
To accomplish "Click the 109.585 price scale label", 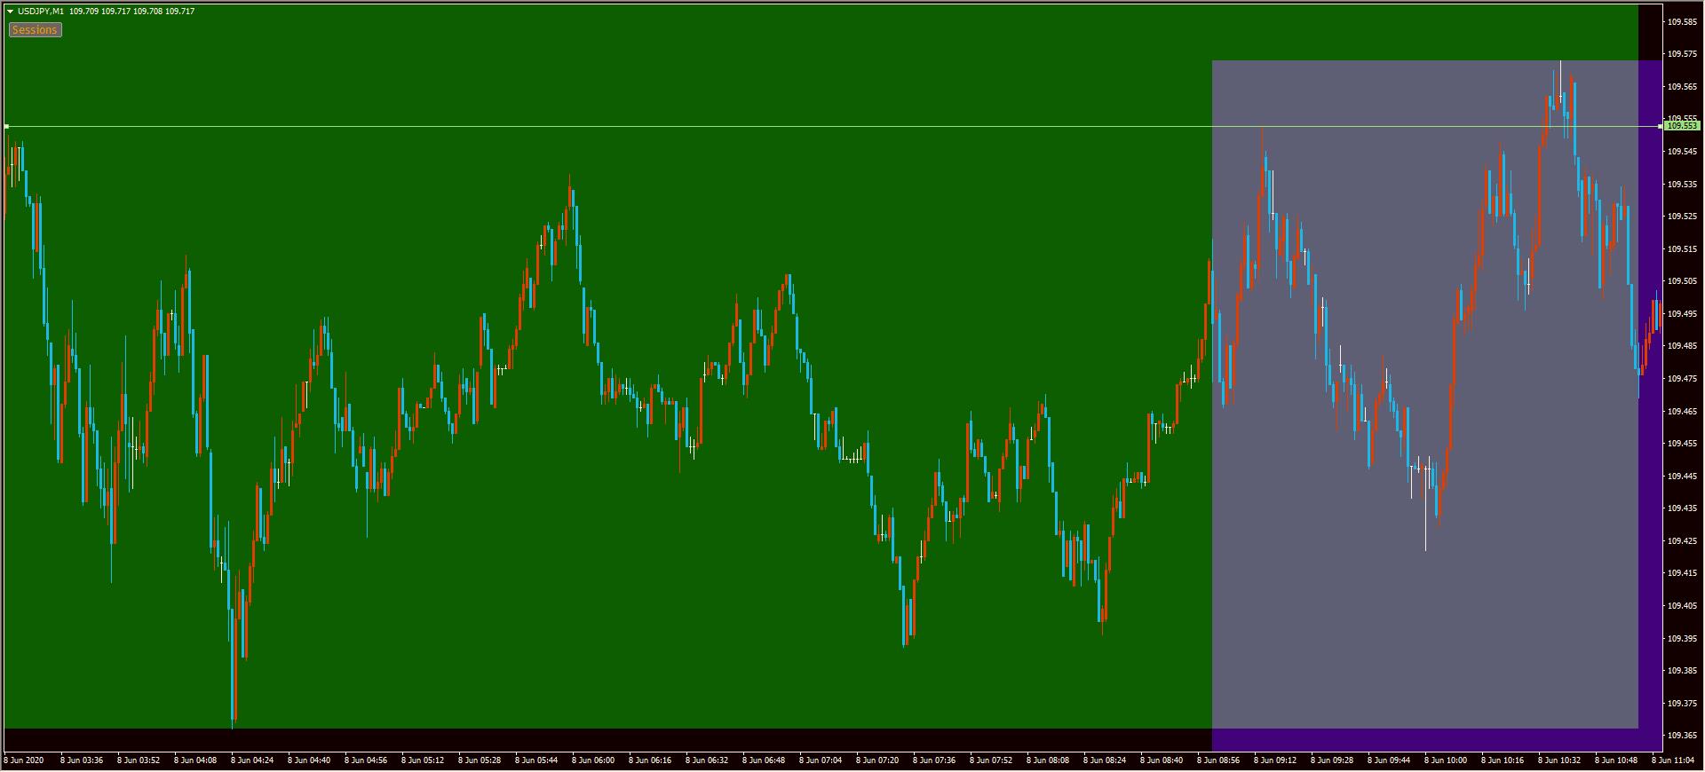I will point(1681,21).
